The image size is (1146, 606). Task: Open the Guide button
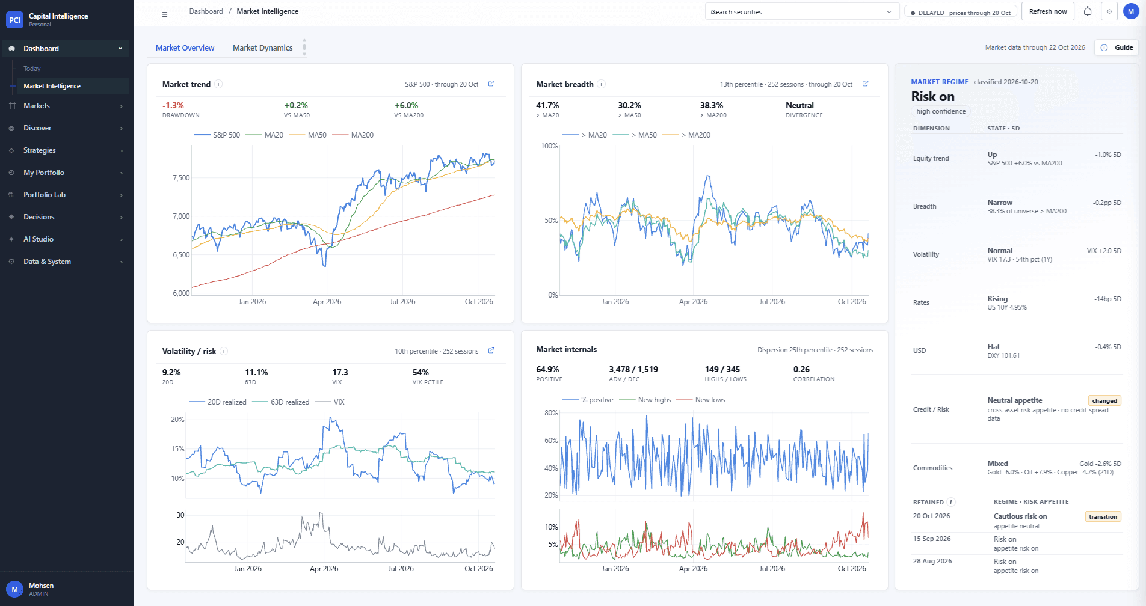[1117, 47]
